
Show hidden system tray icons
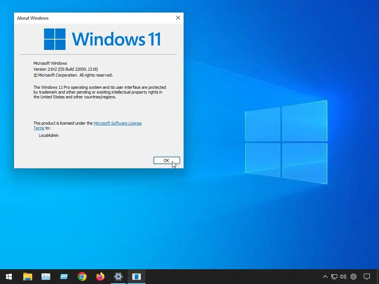[x=325, y=277]
